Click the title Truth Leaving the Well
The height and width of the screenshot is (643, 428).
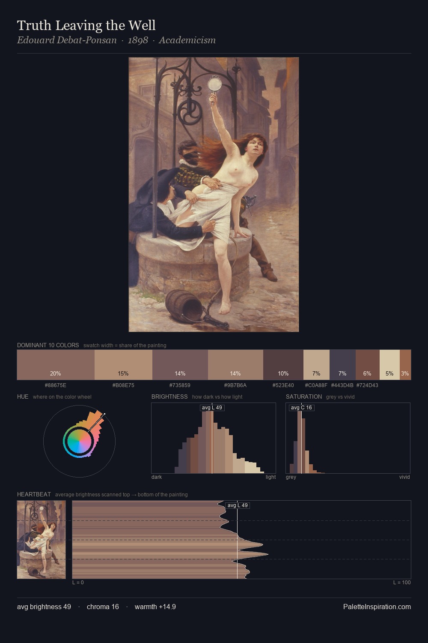click(86, 26)
